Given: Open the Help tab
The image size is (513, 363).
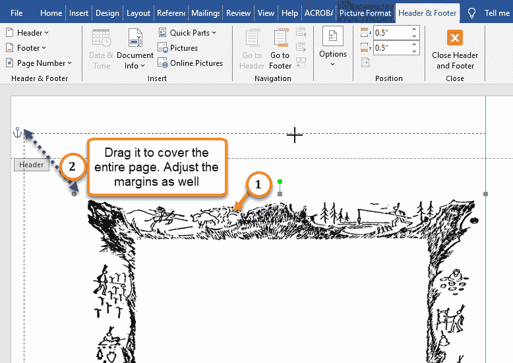Looking at the screenshot, I should [289, 13].
